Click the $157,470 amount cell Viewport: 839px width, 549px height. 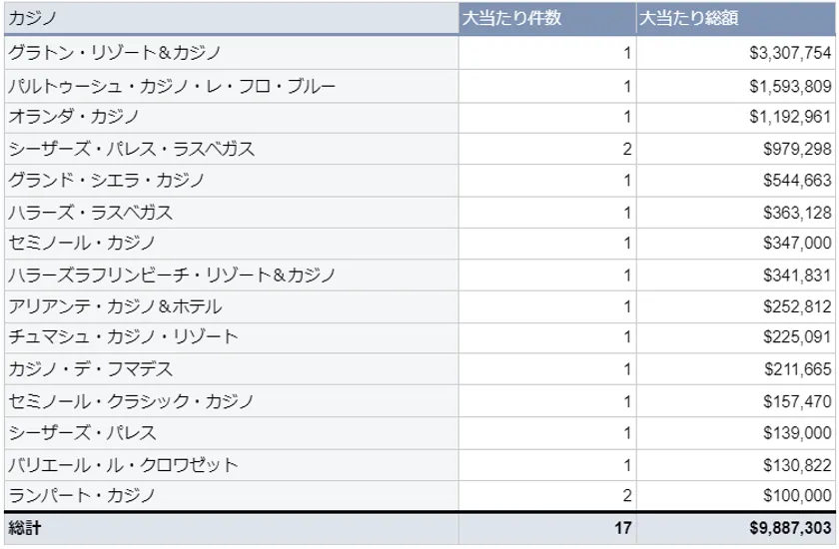click(x=797, y=401)
